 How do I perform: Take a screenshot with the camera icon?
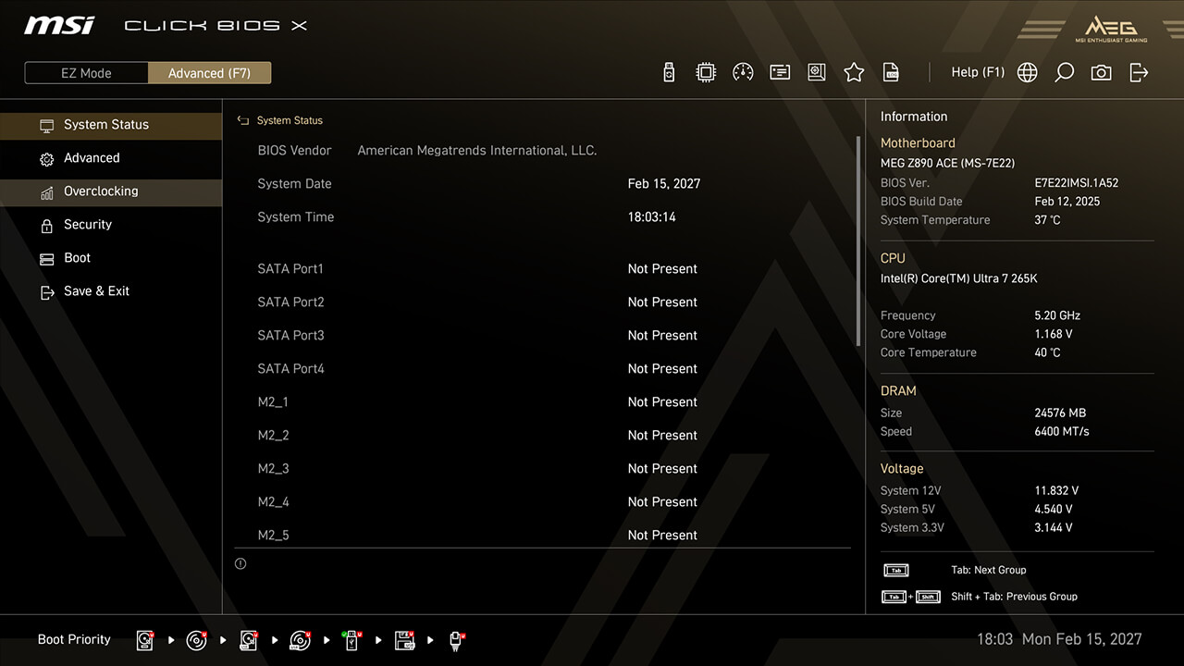tap(1101, 72)
